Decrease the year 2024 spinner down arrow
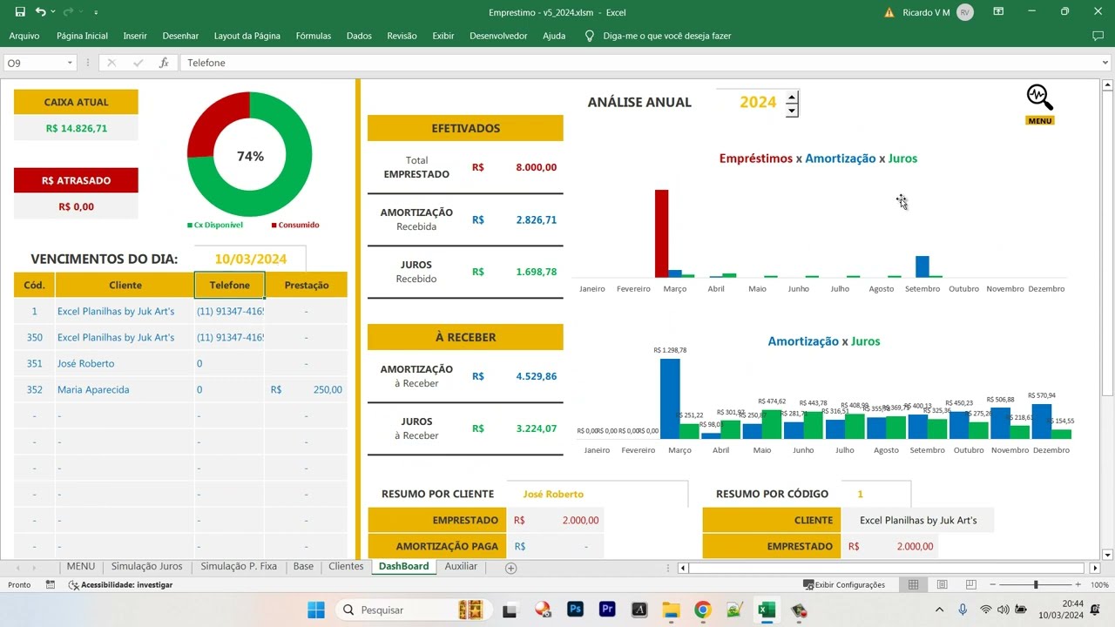 click(792, 111)
